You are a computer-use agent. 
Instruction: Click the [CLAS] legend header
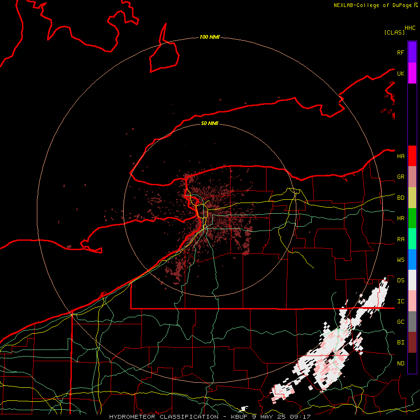(394, 32)
